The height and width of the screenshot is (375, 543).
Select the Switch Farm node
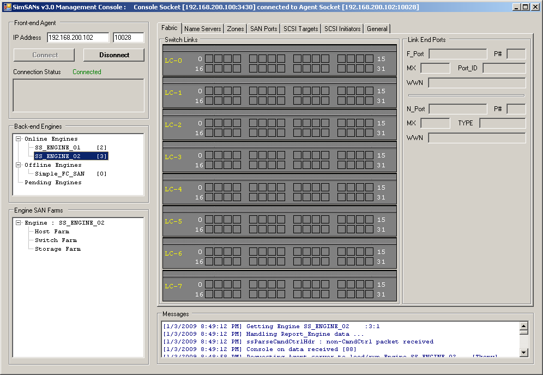click(x=56, y=240)
